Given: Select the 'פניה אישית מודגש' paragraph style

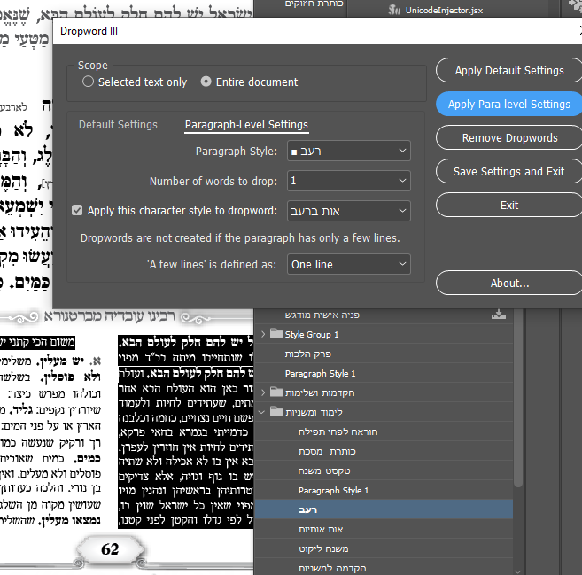Looking at the screenshot, I should click(x=384, y=315).
